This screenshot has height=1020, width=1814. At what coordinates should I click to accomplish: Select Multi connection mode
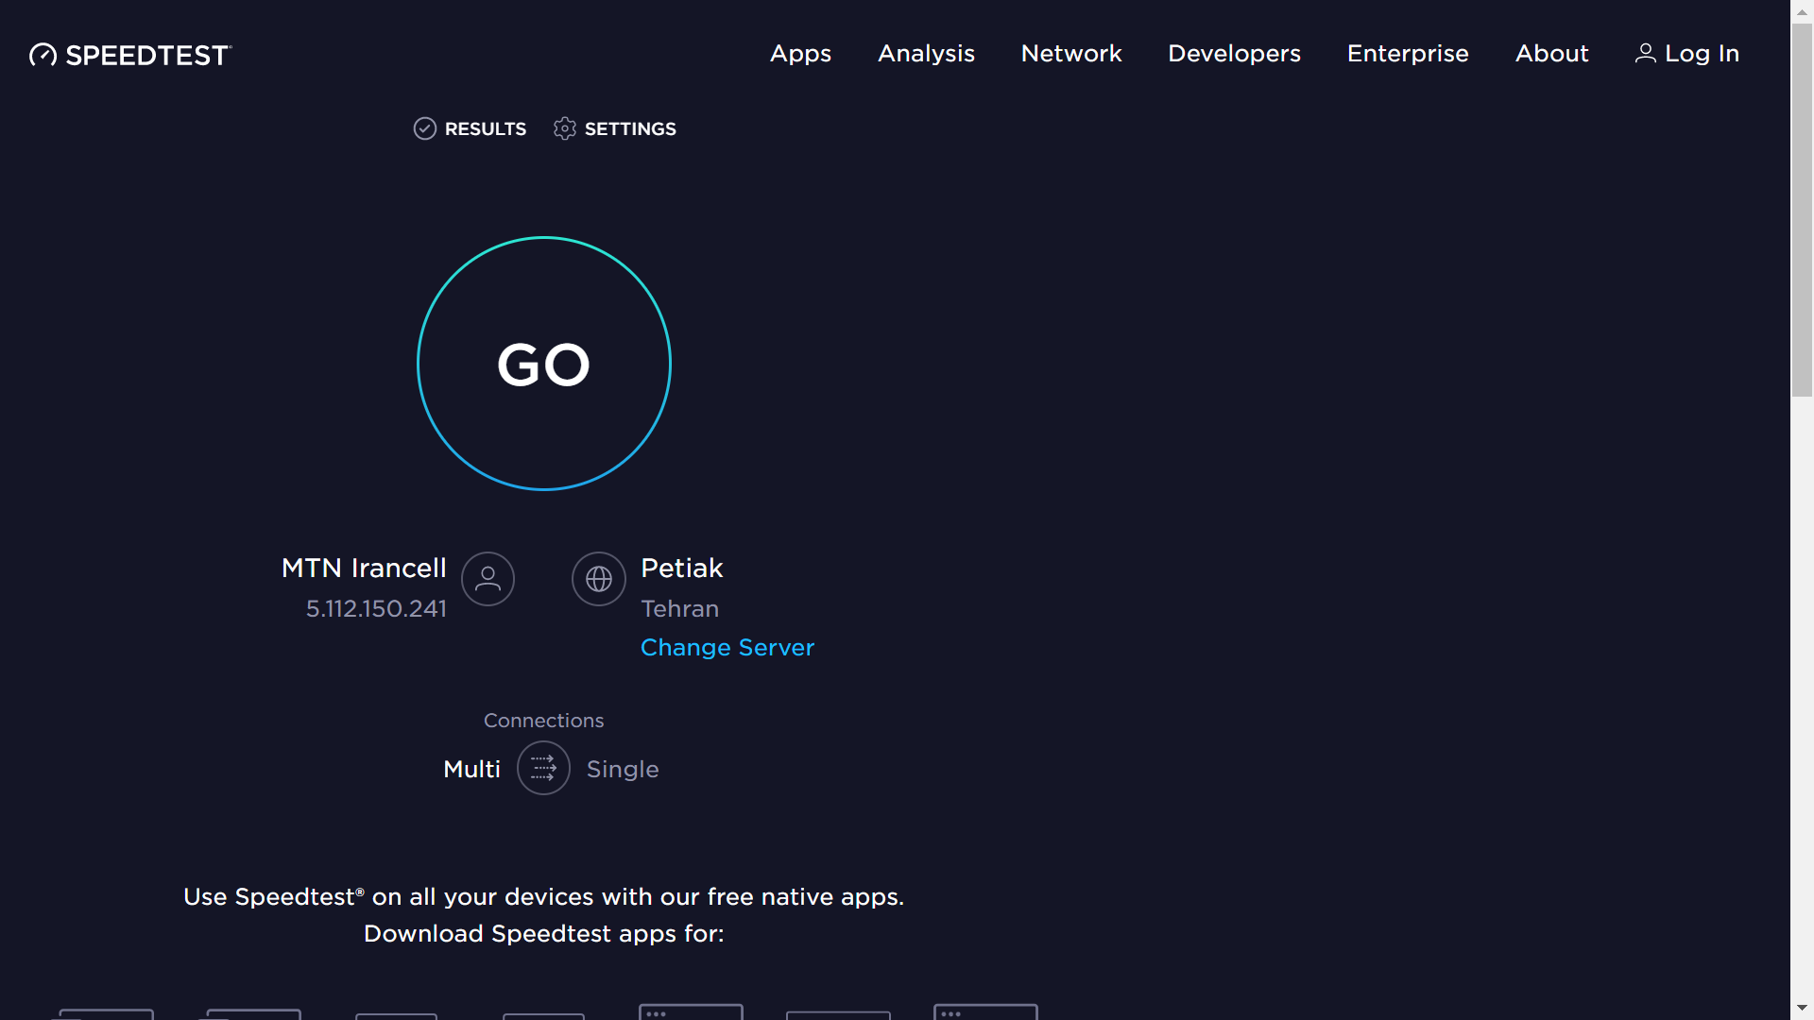(471, 770)
